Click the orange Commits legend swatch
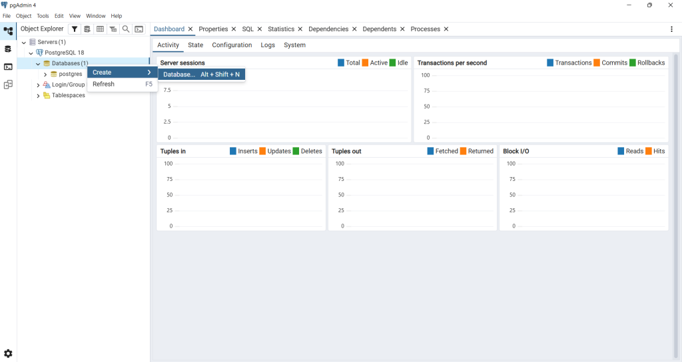This screenshot has height=362, width=682. click(x=597, y=63)
